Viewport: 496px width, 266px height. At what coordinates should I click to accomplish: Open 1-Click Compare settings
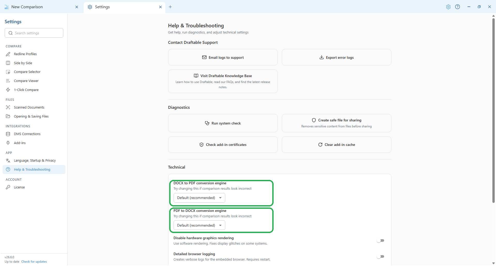pyautogui.click(x=34, y=90)
